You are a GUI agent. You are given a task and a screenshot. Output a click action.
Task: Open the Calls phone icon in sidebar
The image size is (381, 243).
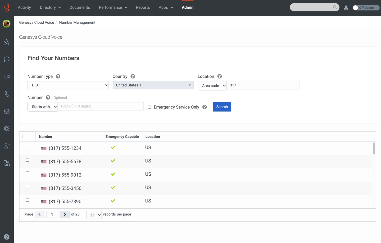coord(7,94)
